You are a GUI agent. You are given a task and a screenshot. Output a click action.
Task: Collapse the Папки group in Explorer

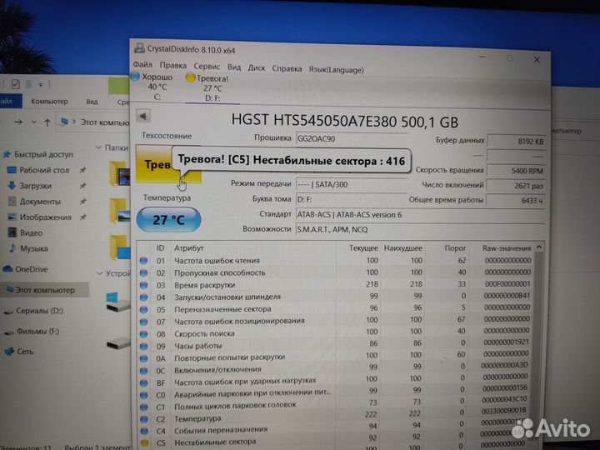click(x=98, y=147)
